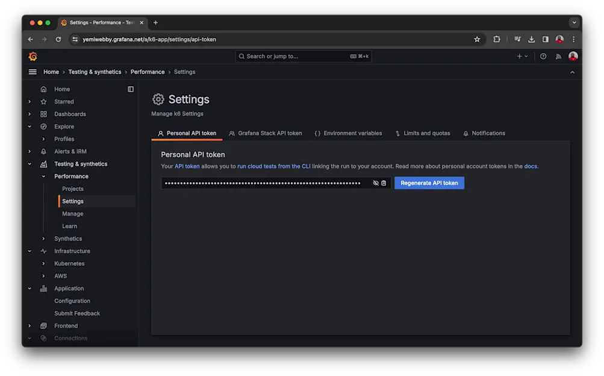Go back in browser history
The width and height of the screenshot is (604, 376).
31,39
